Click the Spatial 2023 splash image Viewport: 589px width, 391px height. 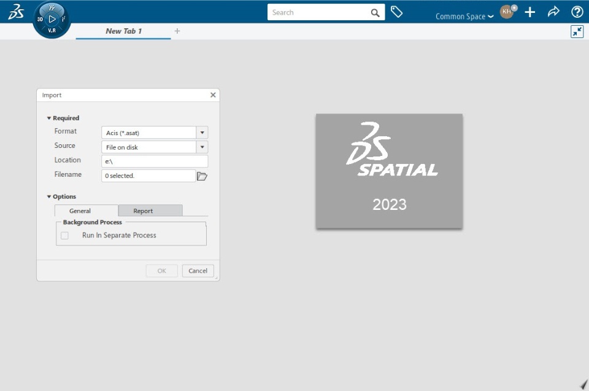coord(389,171)
